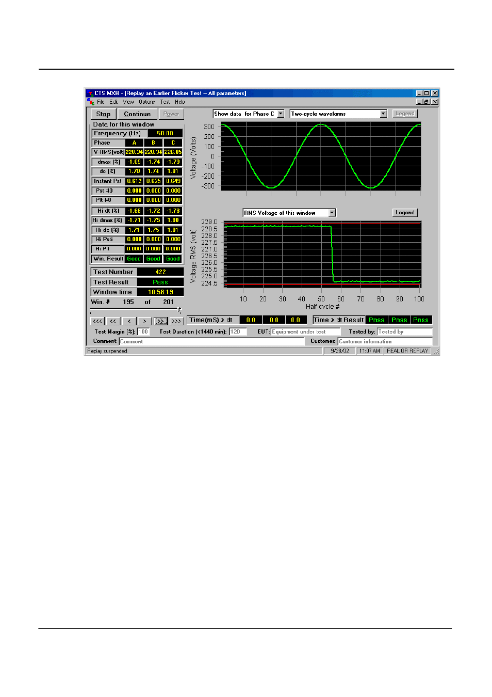The width and height of the screenshot is (492, 697).
Task: Click the Test Number value 422
Action: [x=160, y=272]
